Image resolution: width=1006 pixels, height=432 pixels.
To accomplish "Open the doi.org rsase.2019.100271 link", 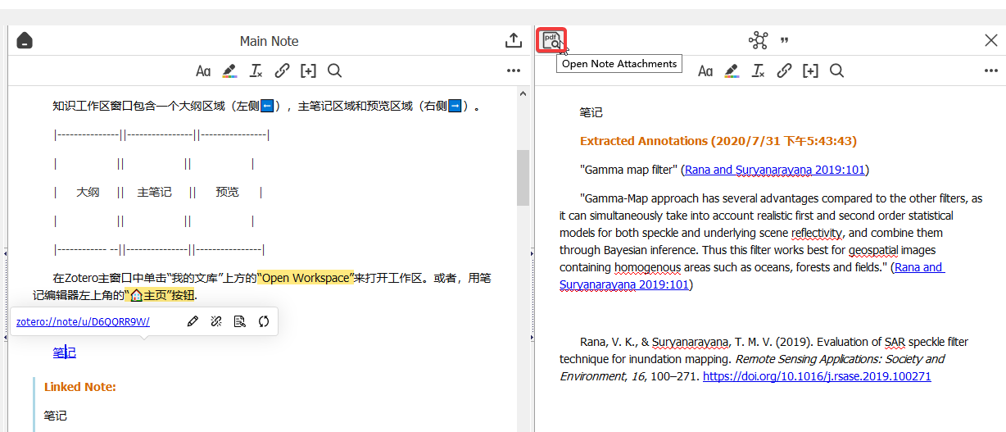I will pos(817,377).
